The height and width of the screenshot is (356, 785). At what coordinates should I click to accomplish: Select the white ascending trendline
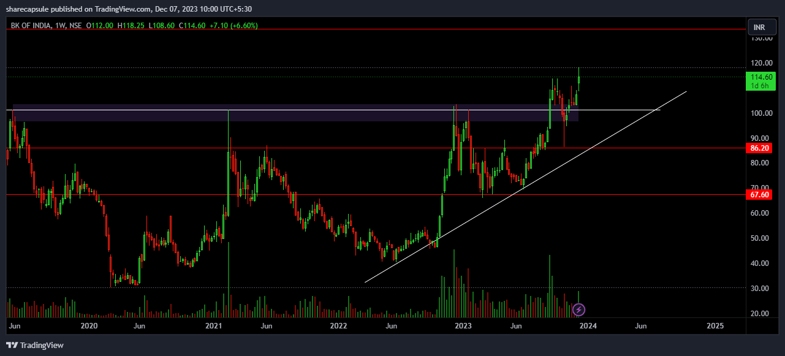pyautogui.click(x=526, y=187)
